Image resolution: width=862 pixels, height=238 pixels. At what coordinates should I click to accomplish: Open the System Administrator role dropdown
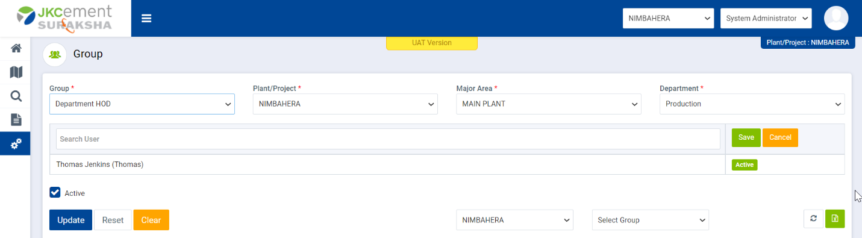point(766,18)
